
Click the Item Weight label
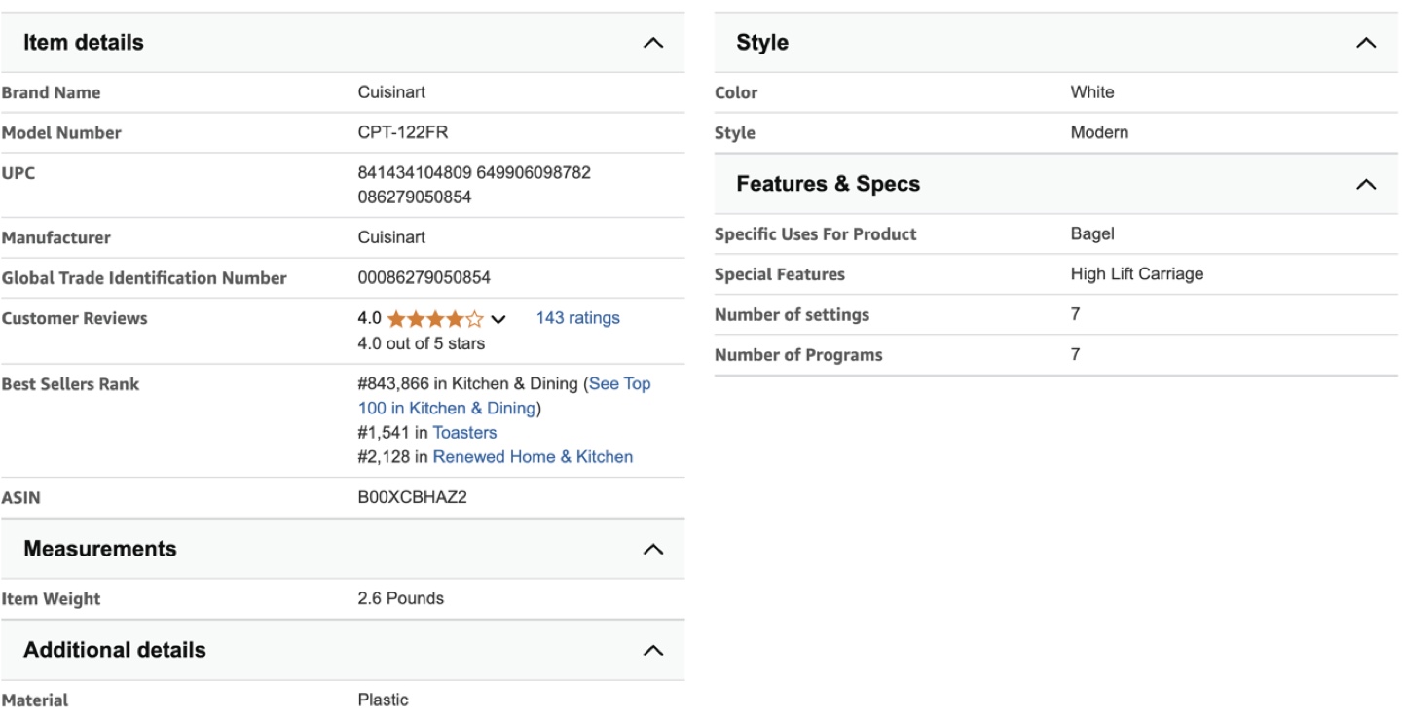51,599
